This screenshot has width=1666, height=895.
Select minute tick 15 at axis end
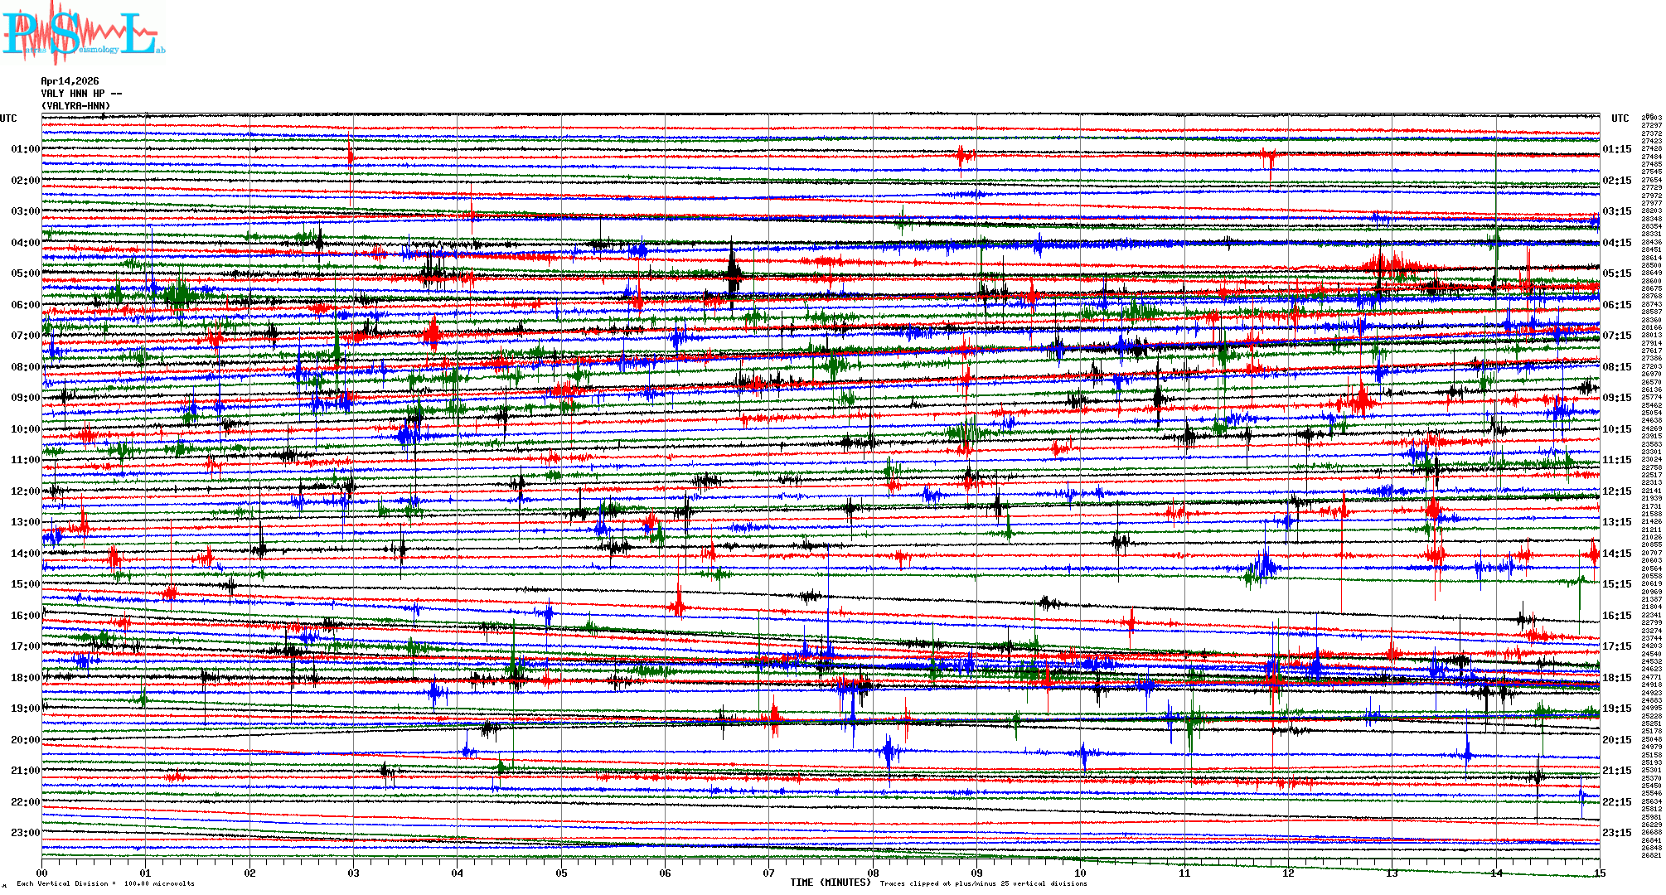1600,873
